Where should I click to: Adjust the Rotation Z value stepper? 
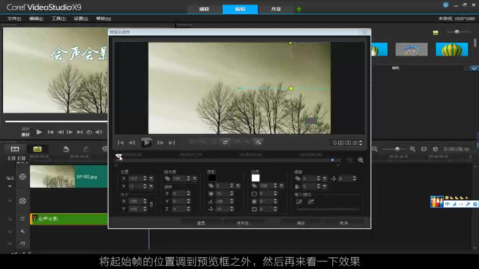coord(188,209)
